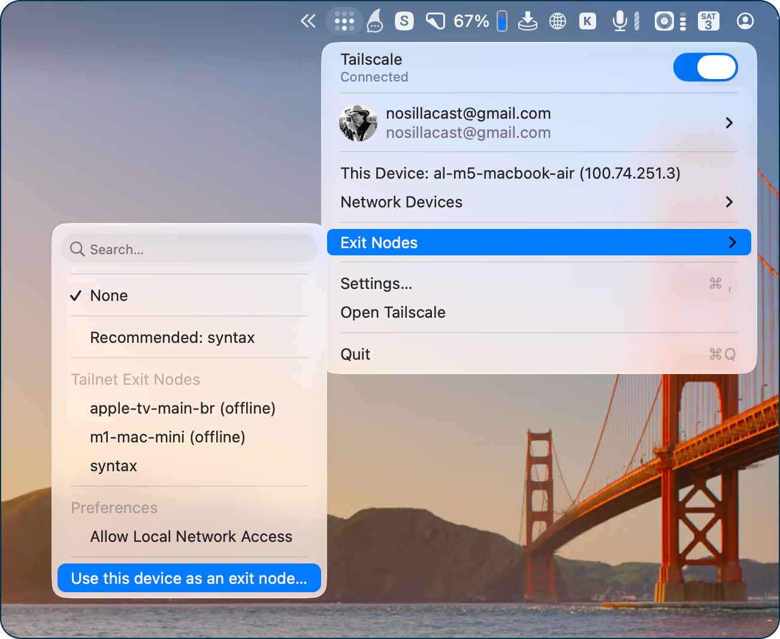
Task: Click the SAT 3 calendar icon
Action: [709, 22]
